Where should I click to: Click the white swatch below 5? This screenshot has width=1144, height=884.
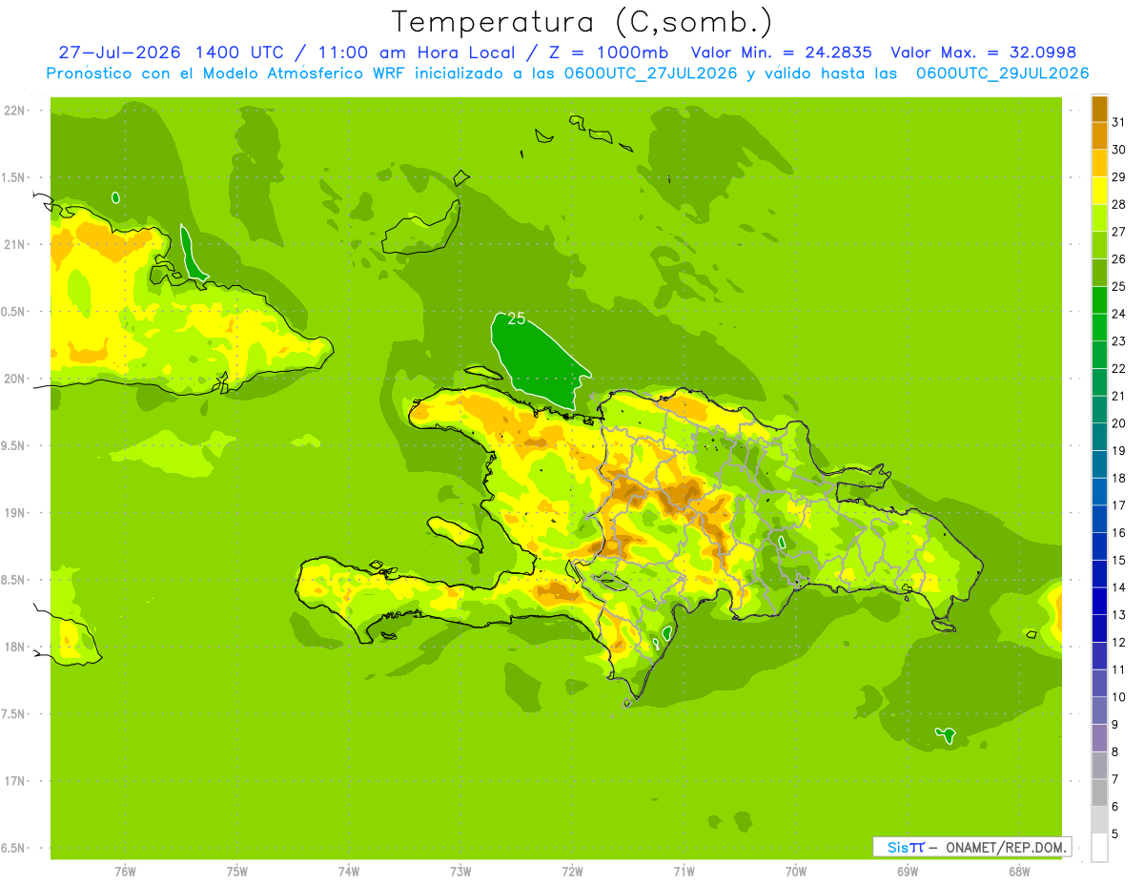coord(1099,848)
